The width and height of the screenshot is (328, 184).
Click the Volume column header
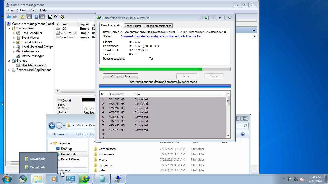tap(67, 24)
